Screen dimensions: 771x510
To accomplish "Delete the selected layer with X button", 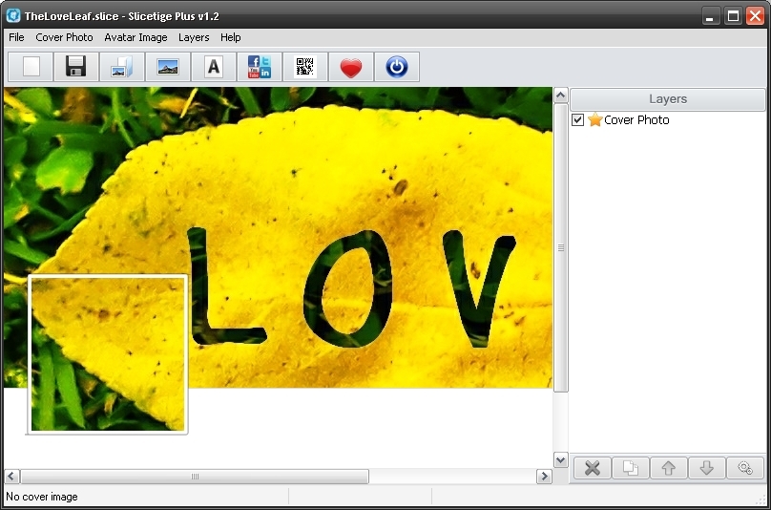I will click(592, 468).
